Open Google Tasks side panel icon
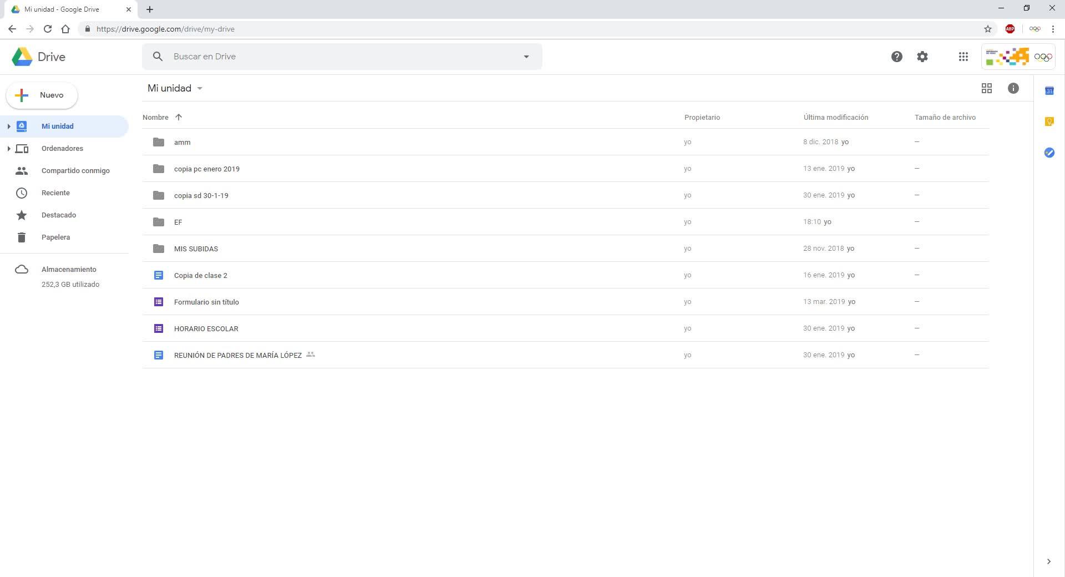This screenshot has height=577, width=1065. pyautogui.click(x=1049, y=153)
